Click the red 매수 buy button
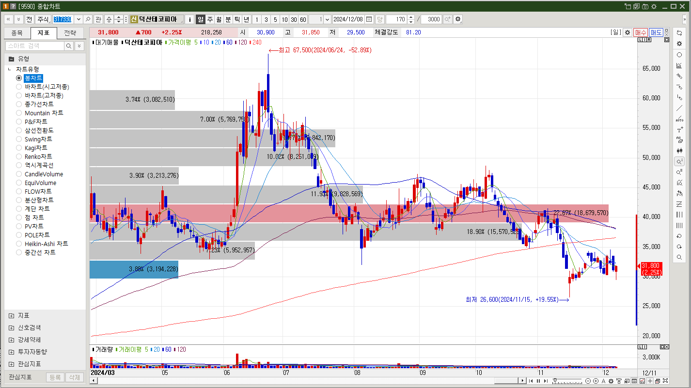Image resolution: width=691 pixels, height=388 pixels. tap(641, 32)
